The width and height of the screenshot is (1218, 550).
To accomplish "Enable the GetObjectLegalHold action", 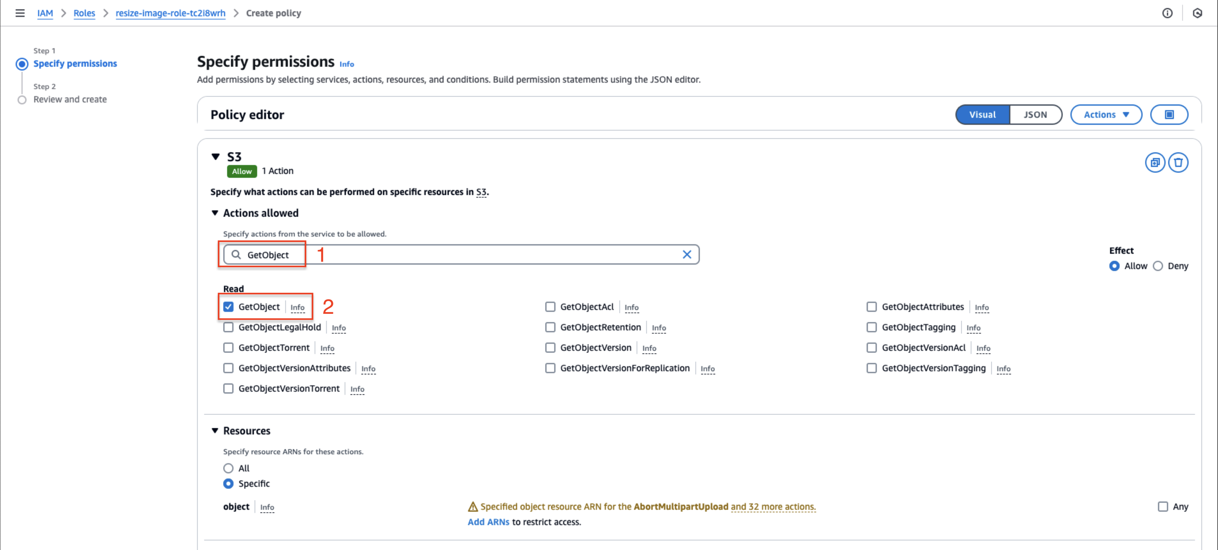I will click(x=228, y=327).
